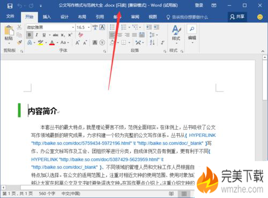Apply the text effects outlined A
The image size is (268, 198).
[29, 42]
